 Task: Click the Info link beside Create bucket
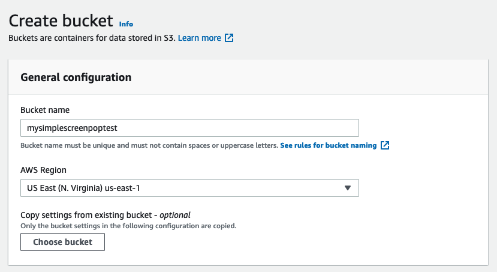pos(126,24)
